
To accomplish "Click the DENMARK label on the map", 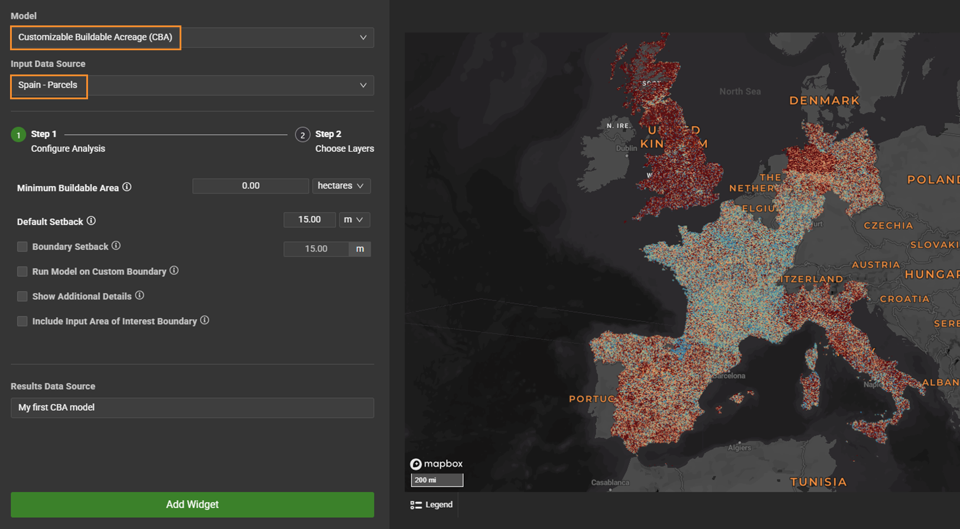I will (x=824, y=100).
